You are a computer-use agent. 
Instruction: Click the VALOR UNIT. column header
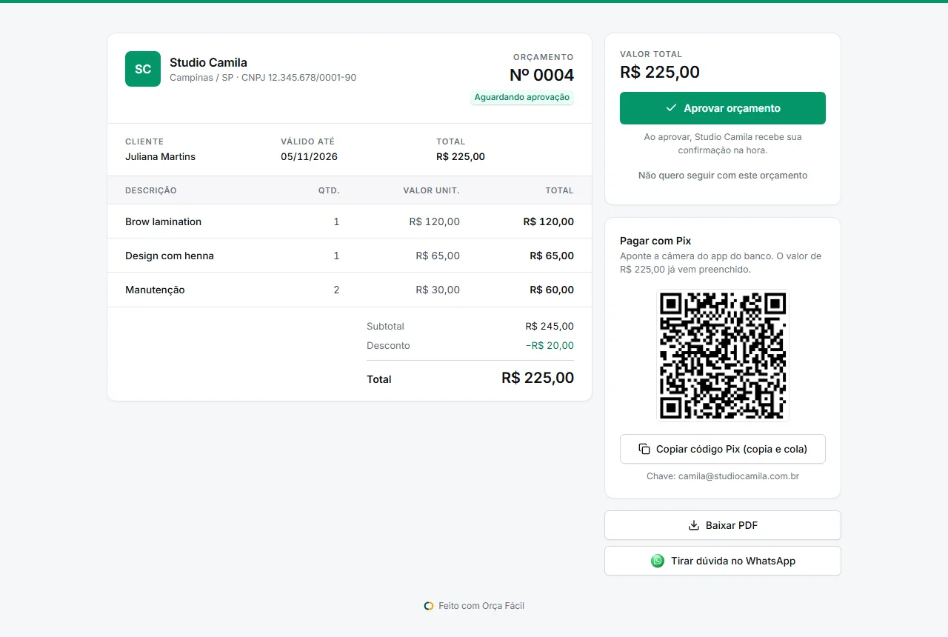pyautogui.click(x=431, y=190)
